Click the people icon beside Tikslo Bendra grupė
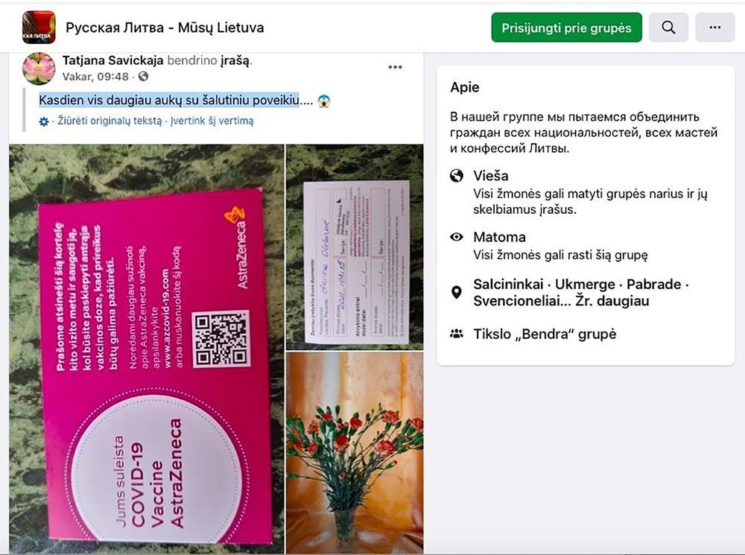The image size is (745, 555). (x=457, y=334)
